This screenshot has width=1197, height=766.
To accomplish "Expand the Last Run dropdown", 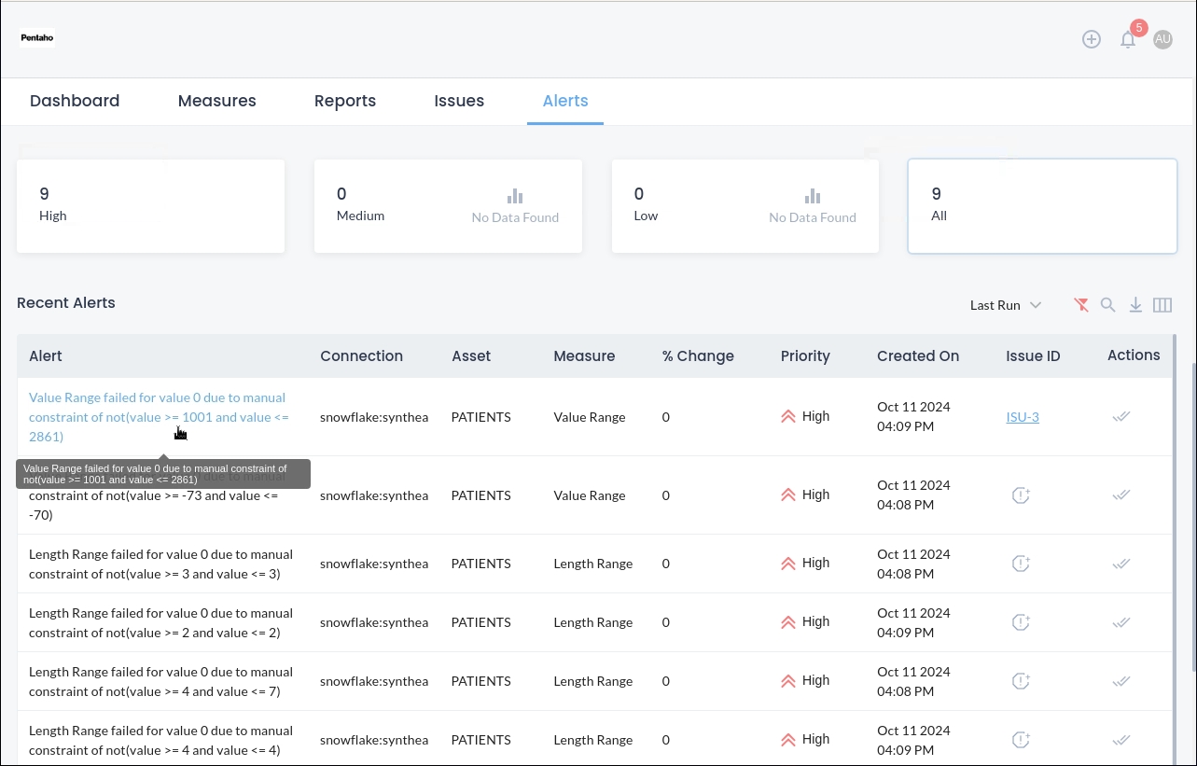I will click(1005, 305).
